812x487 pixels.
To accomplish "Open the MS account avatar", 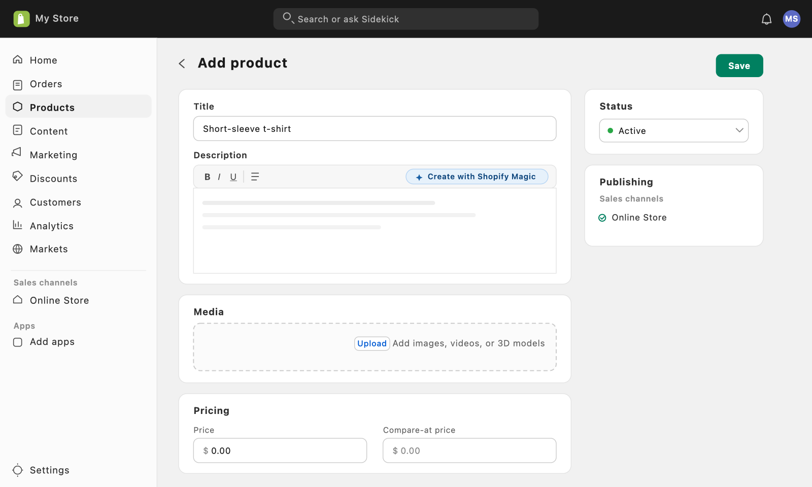I will 791,19.
